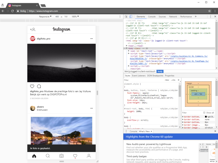Click viewport width field 400
Viewport: 218px width, 163px height.
pos(57,17)
